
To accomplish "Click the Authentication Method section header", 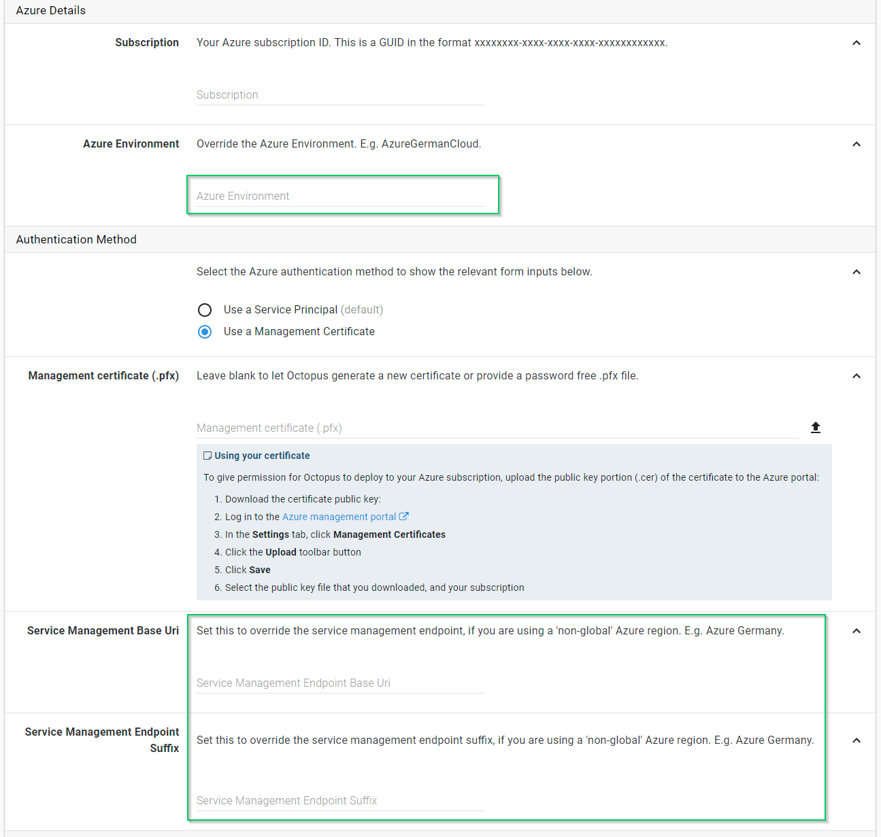I will point(76,239).
